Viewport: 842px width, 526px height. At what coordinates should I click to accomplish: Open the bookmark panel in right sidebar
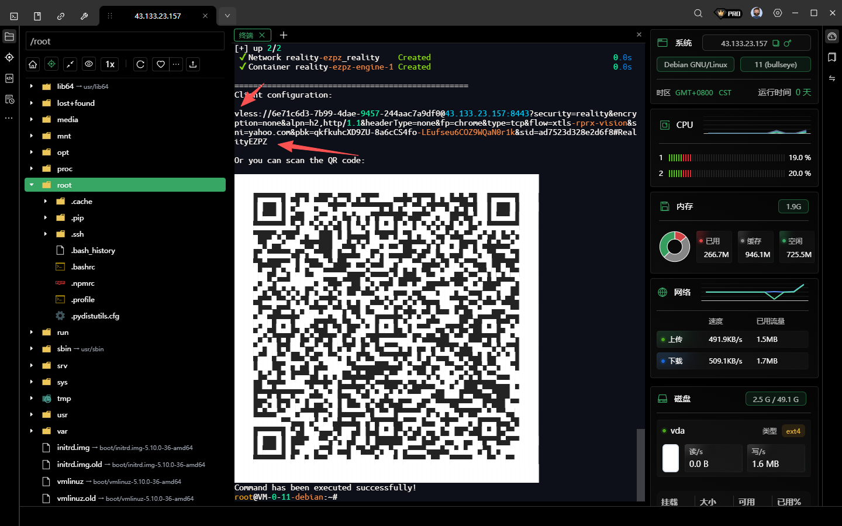832,57
